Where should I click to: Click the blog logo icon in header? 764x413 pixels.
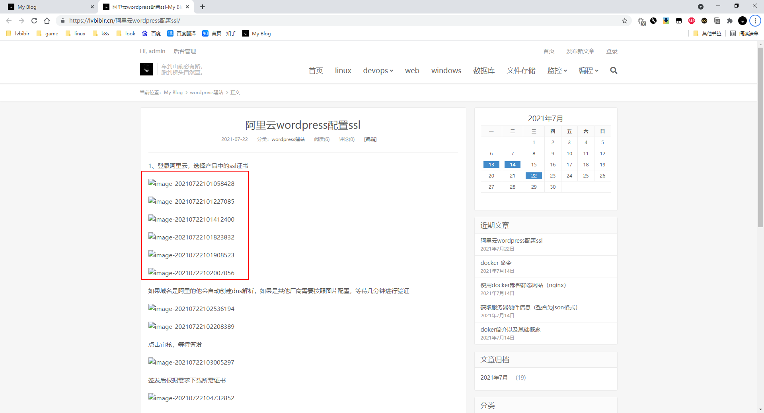point(146,69)
